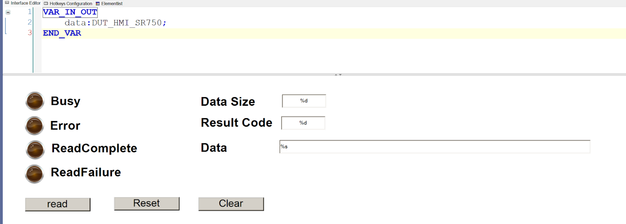Select the Result Code value field
Viewport: 626px width, 224px height.
point(303,123)
